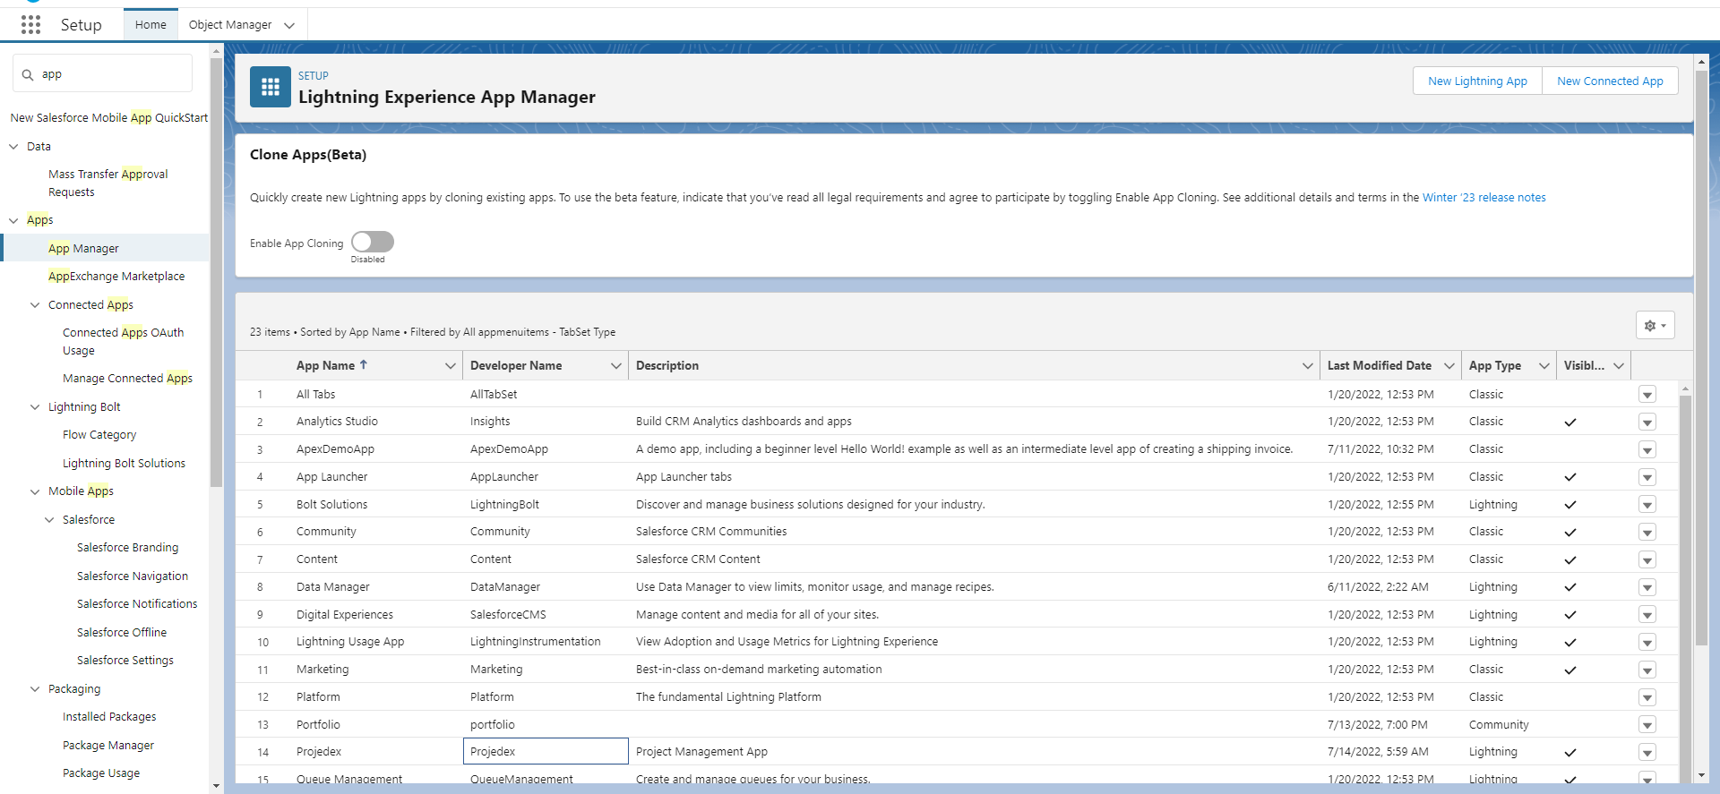Toggle Enable App Cloning switch
Image resolution: width=1720 pixels, height=794 pixels.
(x=373, y=242)
